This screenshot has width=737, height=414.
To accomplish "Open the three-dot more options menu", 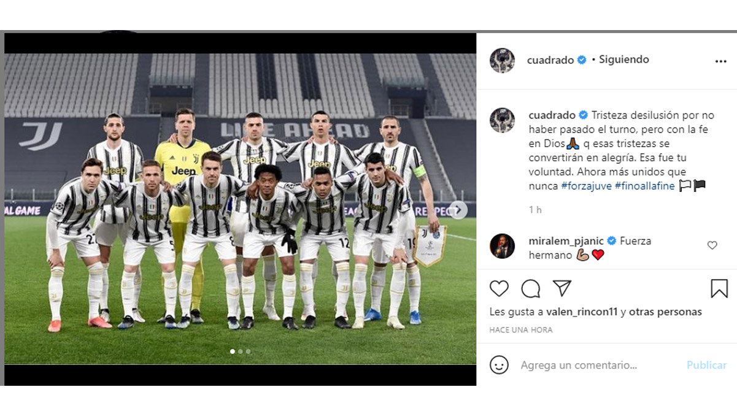I will (720, 61).
